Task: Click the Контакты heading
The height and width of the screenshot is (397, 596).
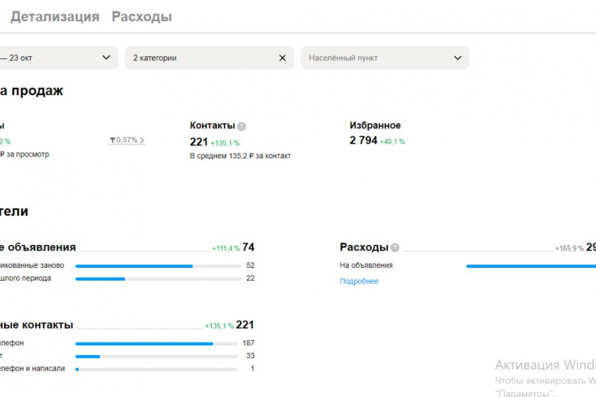Action: pos(213,125)
